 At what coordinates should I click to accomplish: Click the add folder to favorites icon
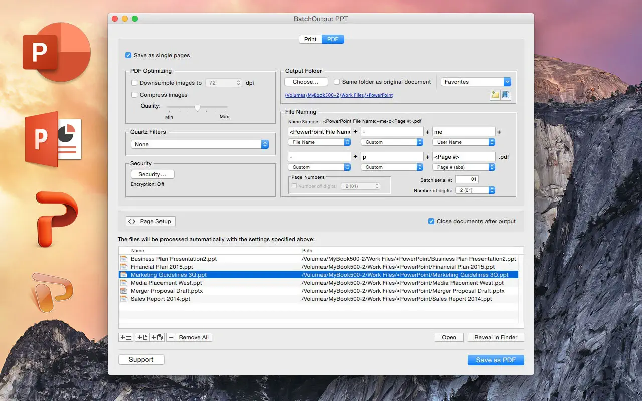tap(495, 95)
